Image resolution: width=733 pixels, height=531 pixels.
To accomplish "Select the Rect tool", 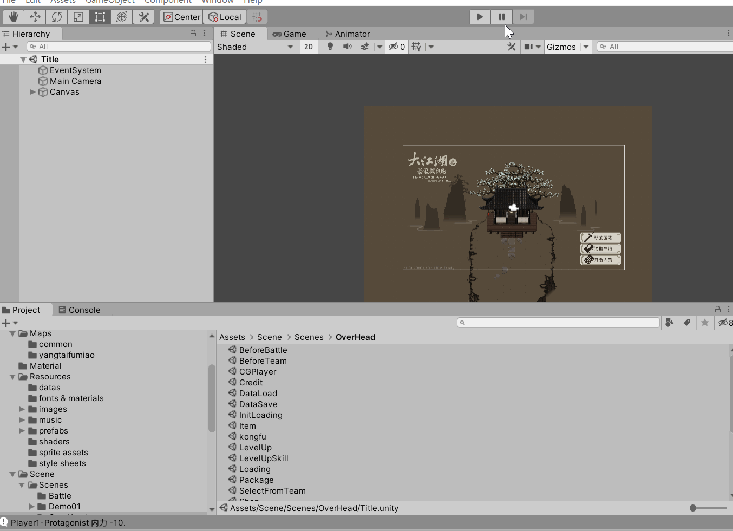I will pyautogui.click(x=100, y=17).
